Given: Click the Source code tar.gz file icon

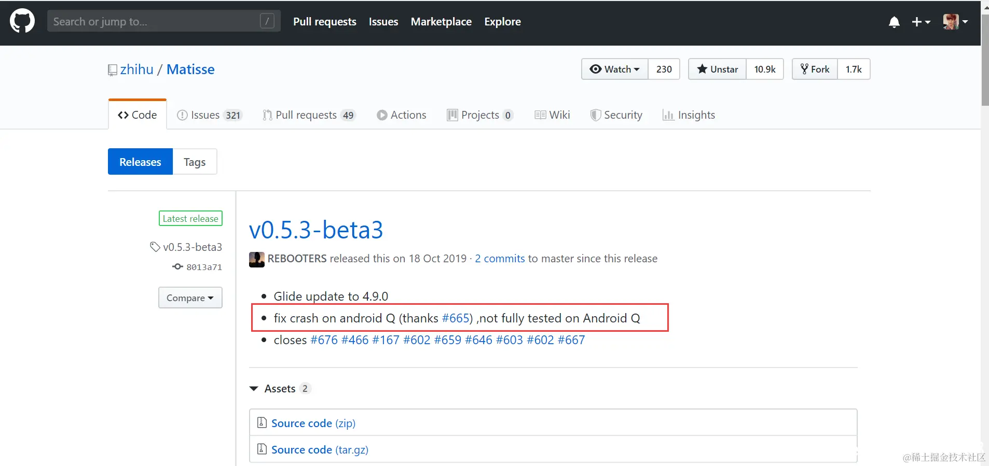Looking at the screenshot, I should 262,449.
